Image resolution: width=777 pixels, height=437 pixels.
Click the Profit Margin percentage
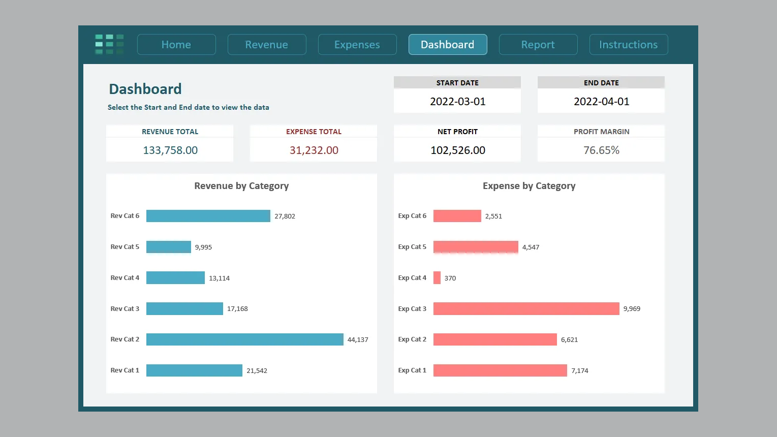601,150
